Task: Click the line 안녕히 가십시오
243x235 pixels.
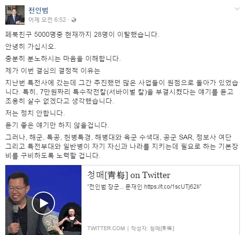Action: (x=31, y=46)
